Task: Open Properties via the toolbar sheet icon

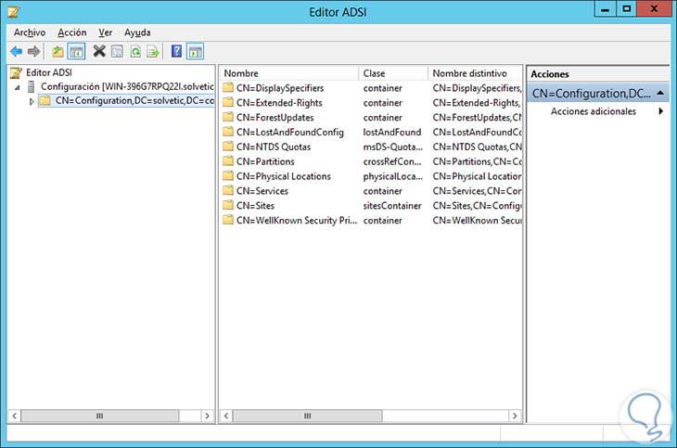Action: (x=117, y=52)
